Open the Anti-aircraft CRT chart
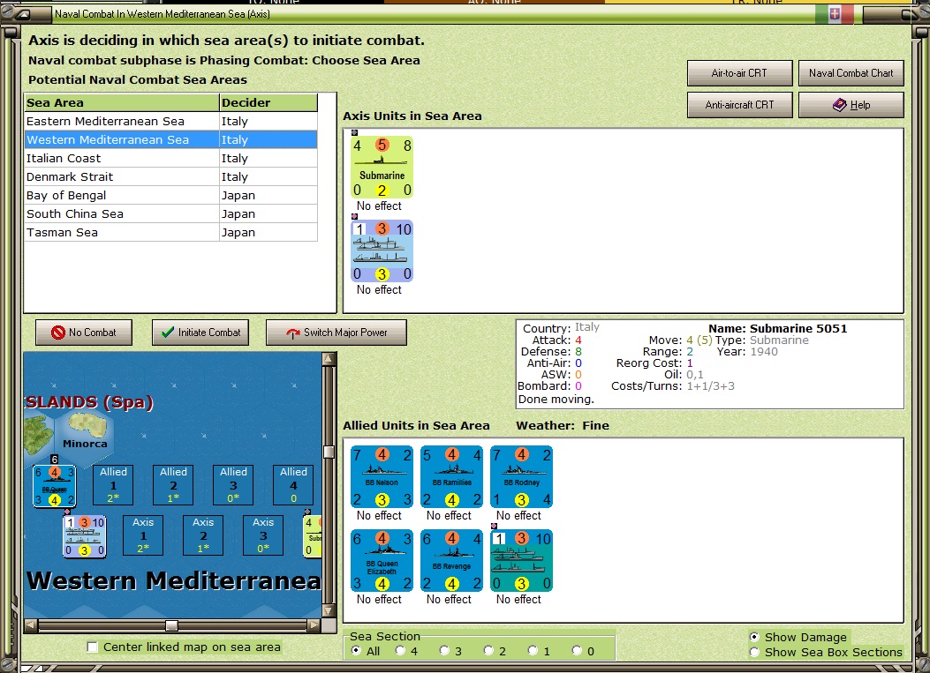This screenshot has height=673, width=930. tap(739, 105)
